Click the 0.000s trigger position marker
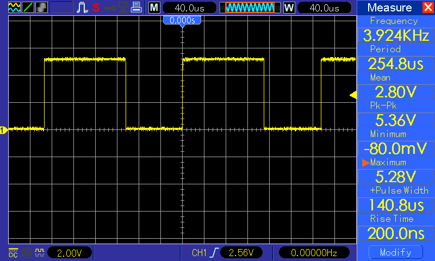Image resolution: width=435 pixels, height=261 pixels. (x=182, y=21)
